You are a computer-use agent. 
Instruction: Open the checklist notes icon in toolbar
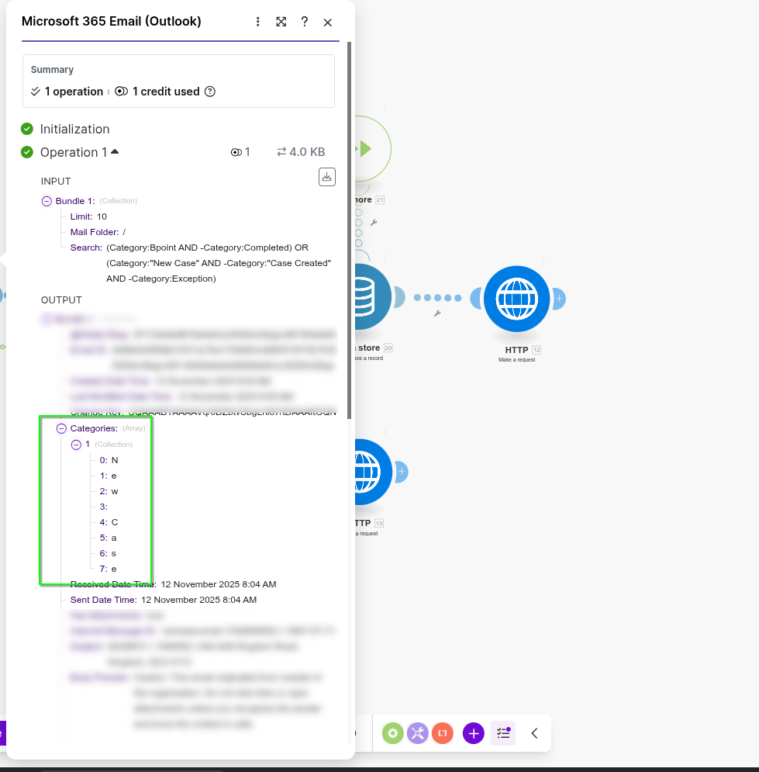(x=503, y=734)
